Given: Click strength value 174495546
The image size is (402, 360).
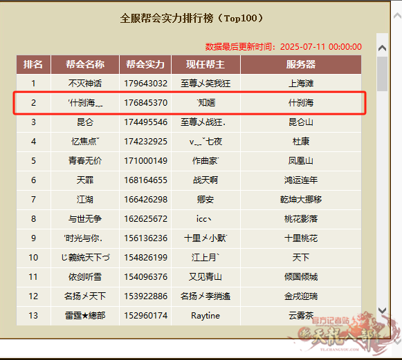Looking at the screenshot, I should click(x=145, y=122).
